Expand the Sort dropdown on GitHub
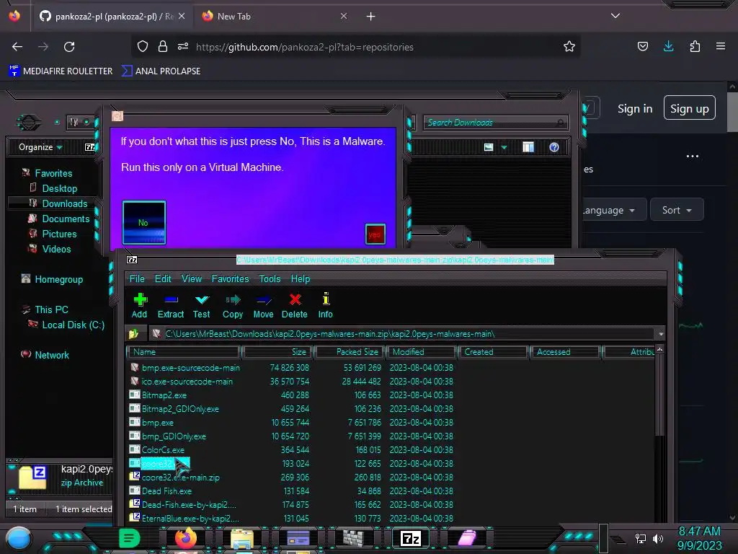The height and width of the screenshot is (554, 738). [x=677, y=210]
